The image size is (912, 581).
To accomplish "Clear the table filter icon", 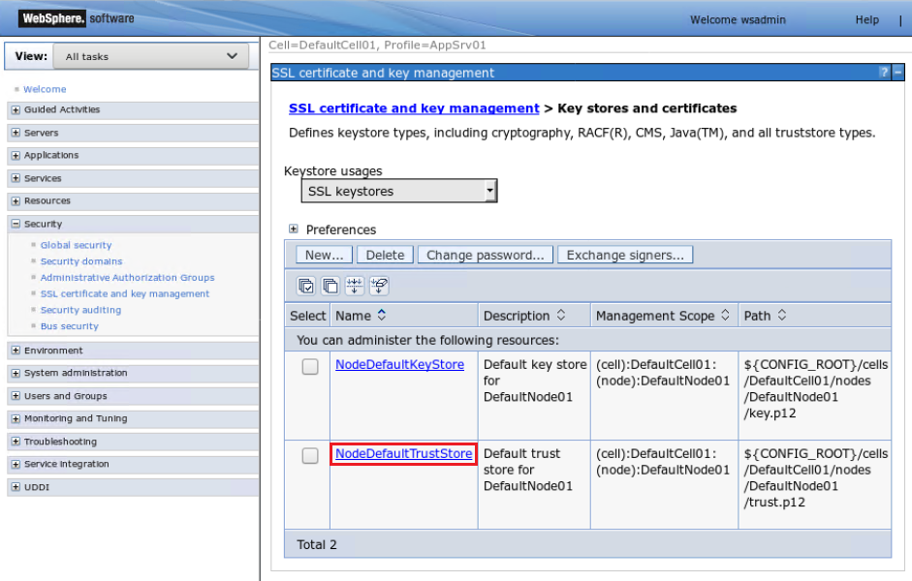I will pos(379,286).
